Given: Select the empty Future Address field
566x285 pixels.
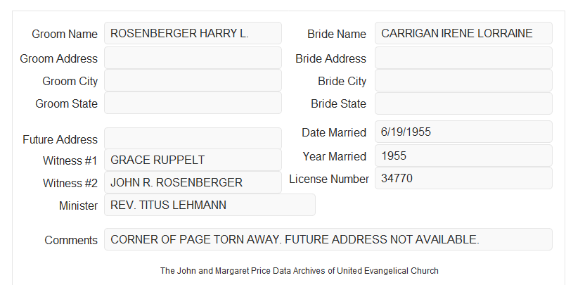Looking at the screenshot, I should click(193, 139).
